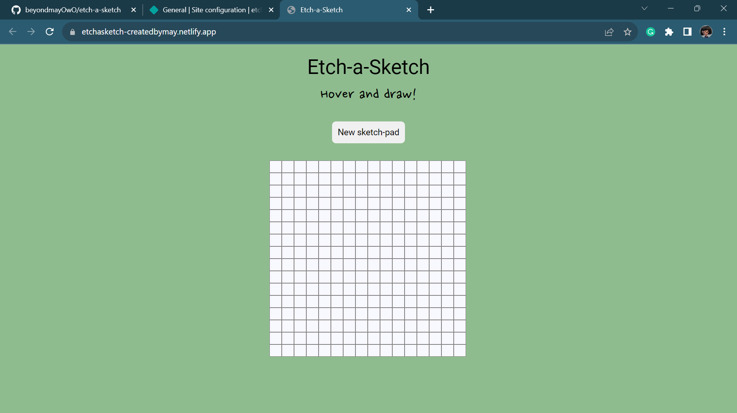Open the browser profile avatar

point(707,32)
